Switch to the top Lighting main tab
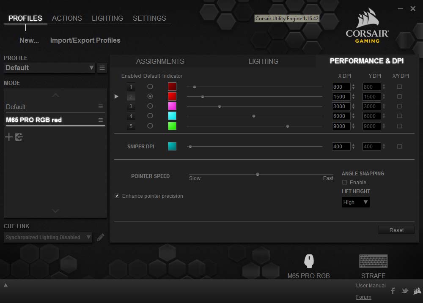 [107, 18]
